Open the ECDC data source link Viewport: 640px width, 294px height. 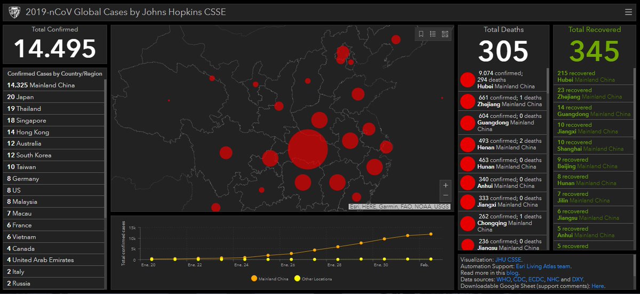(x=537, y=280)
